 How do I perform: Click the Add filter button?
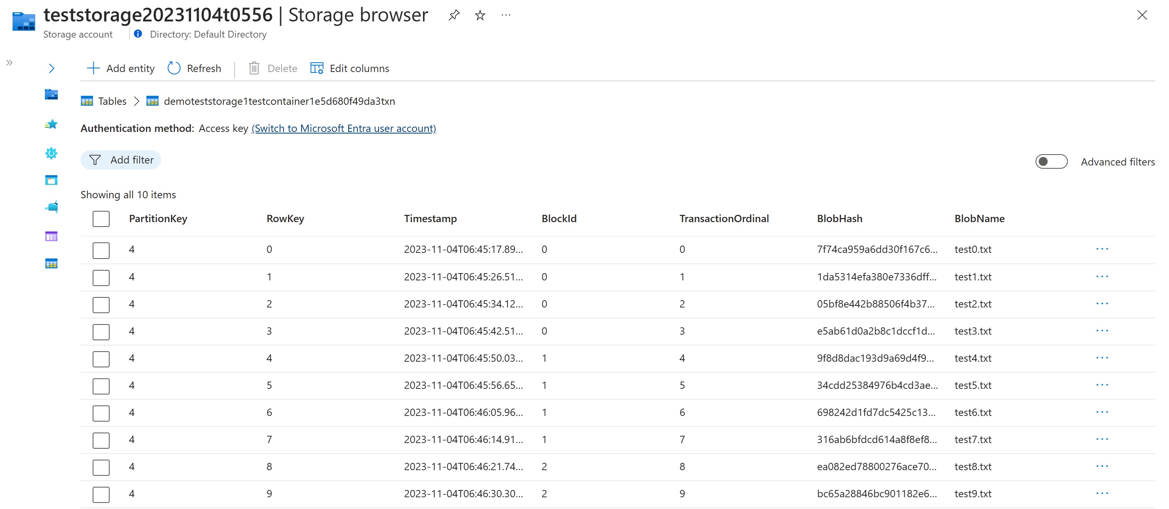coord(121,160)
